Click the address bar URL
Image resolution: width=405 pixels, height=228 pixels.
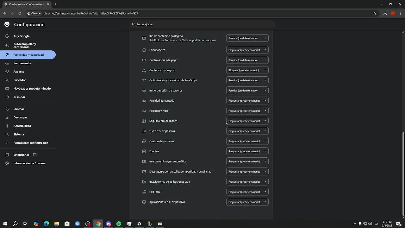pos(91,13)
